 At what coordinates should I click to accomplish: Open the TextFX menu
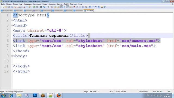pos(66,4)
